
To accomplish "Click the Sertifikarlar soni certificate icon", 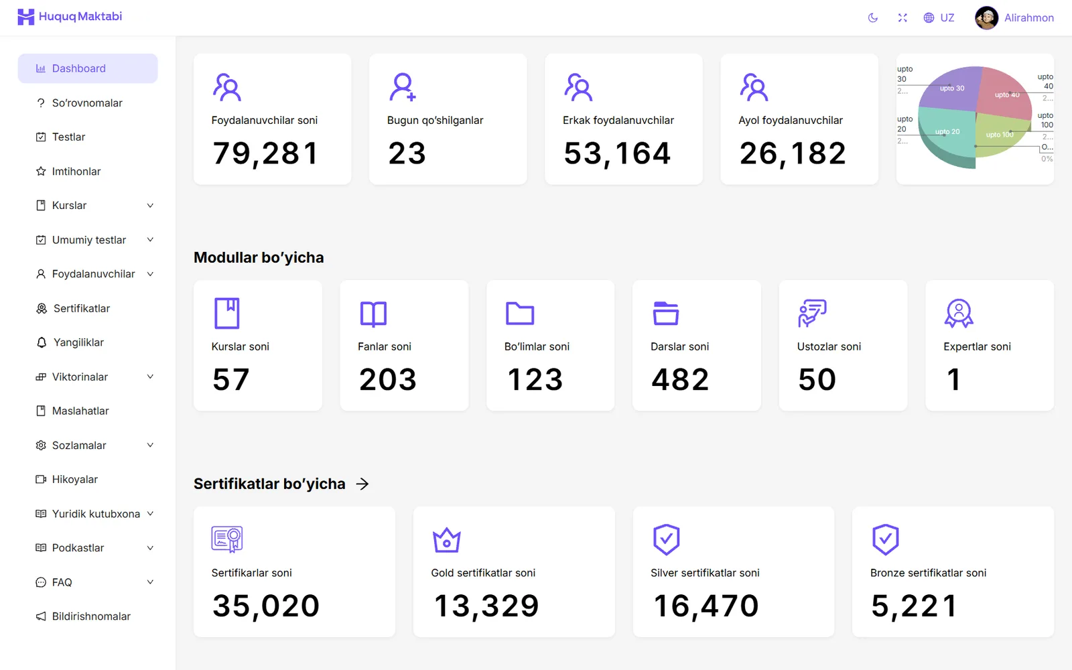I will 227,539.
